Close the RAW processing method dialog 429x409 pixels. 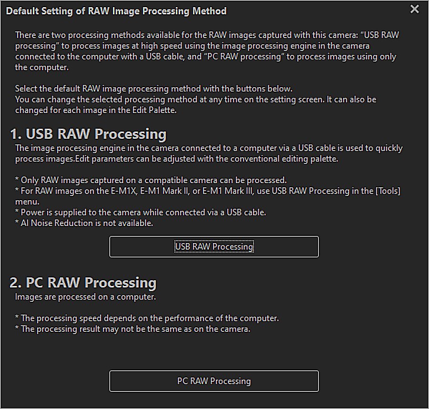tap(414, 9)
